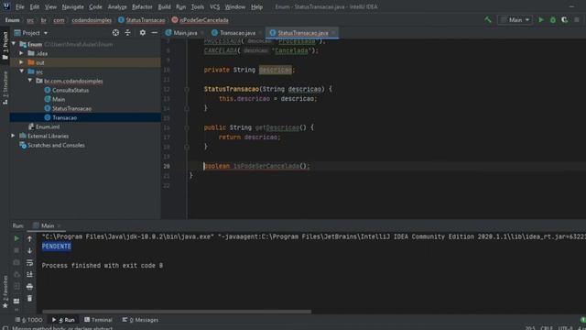Click the Build project hammer icon

coord(488,20)
